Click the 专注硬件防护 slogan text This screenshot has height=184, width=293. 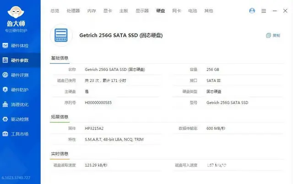tap(16, 31)
